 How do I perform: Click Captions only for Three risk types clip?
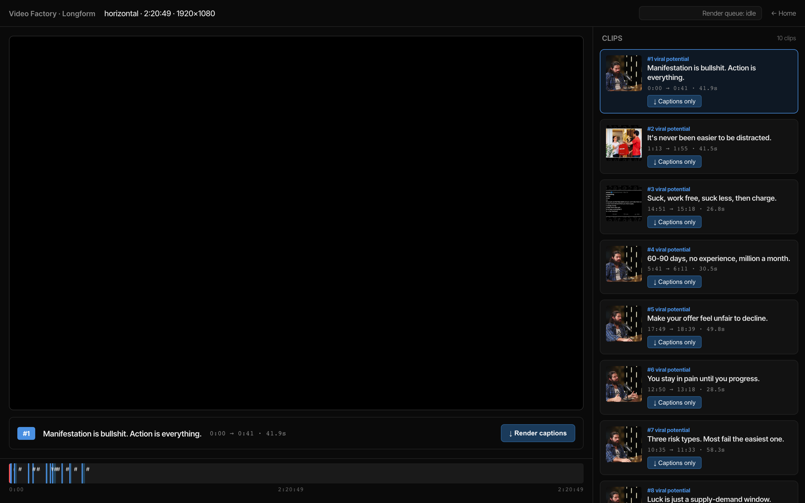(674, 463)
